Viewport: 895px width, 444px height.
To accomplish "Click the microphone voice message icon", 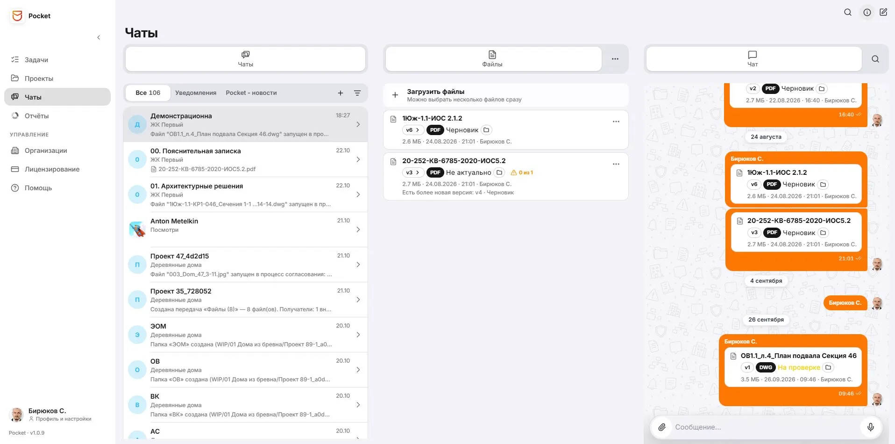I will click(871, 427).
